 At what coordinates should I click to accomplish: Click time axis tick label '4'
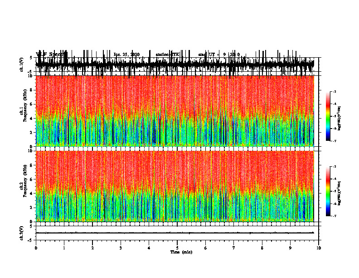point(149,248)
